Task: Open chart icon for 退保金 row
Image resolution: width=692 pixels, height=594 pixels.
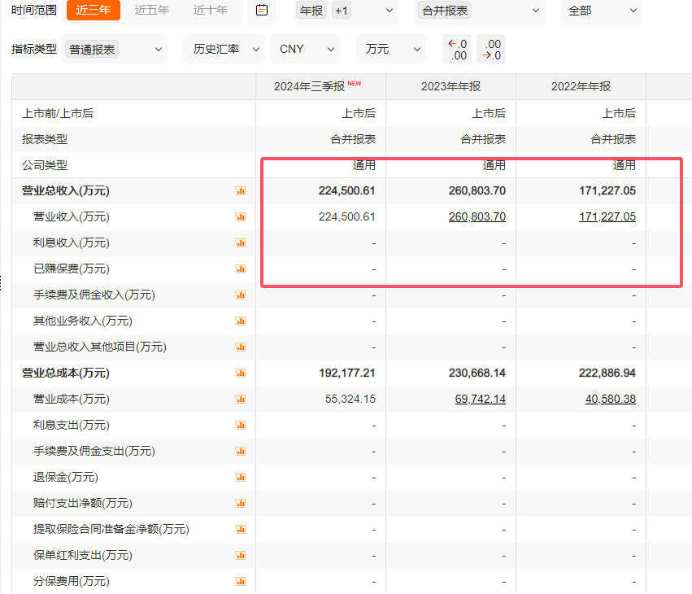Action: tap(240, 478)
